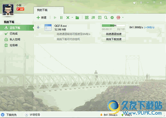Close the download manager window
Image resolution: width=166 pixels, height=118 pixels.
coord(161,3)
